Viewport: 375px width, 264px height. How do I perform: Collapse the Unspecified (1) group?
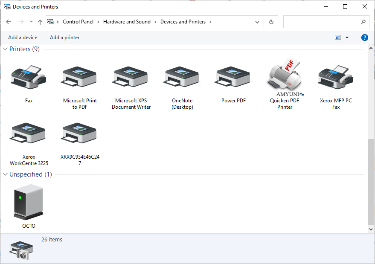click(5, 174)
